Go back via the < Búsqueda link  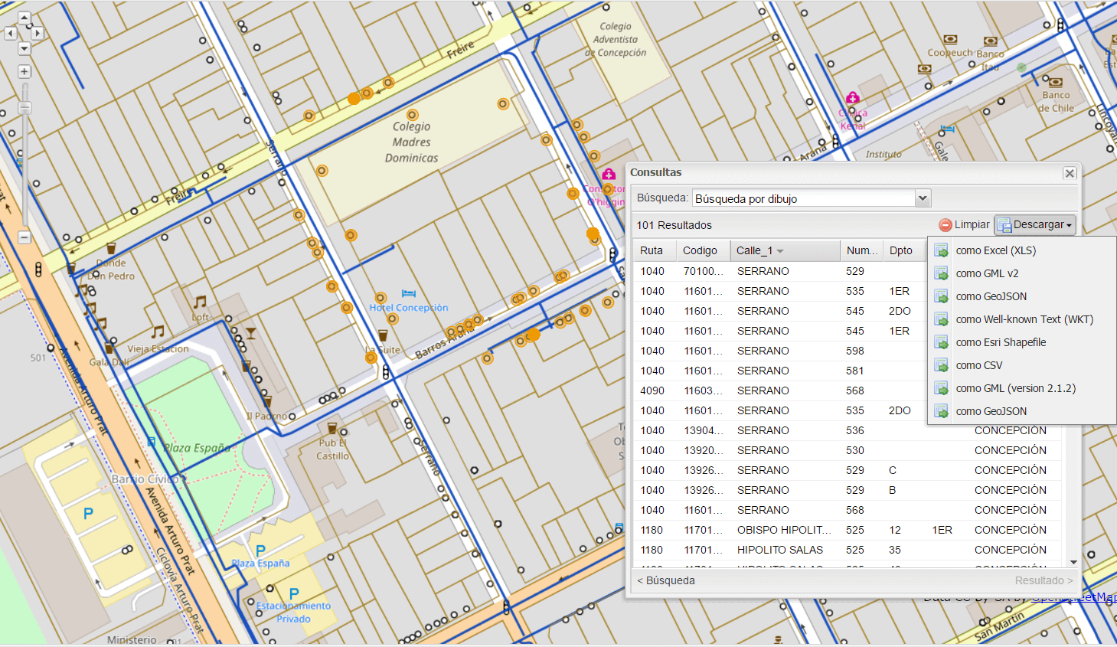click(x=666, y=580)
